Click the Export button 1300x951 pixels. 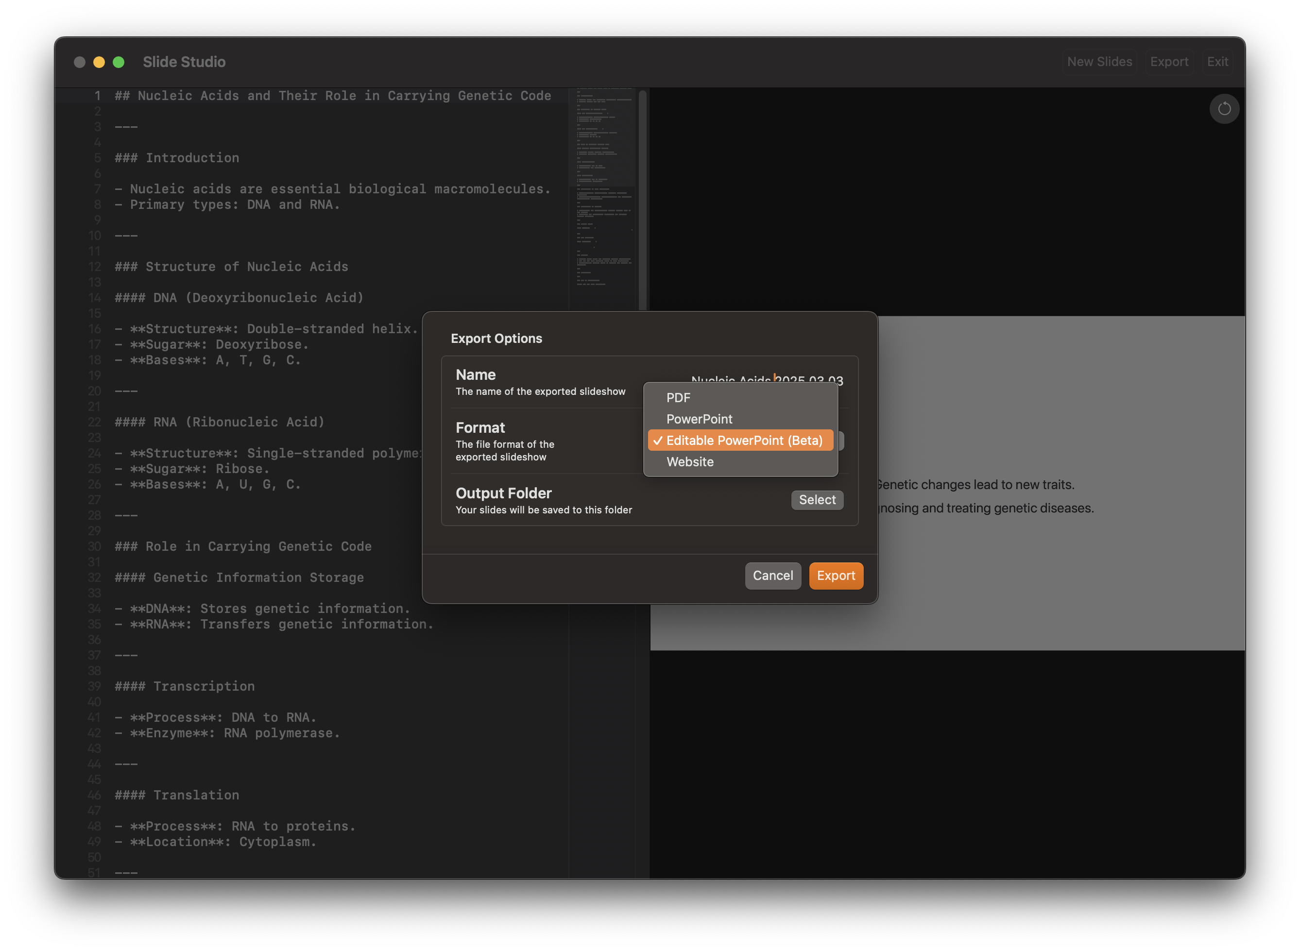click(x=836, y=575)
